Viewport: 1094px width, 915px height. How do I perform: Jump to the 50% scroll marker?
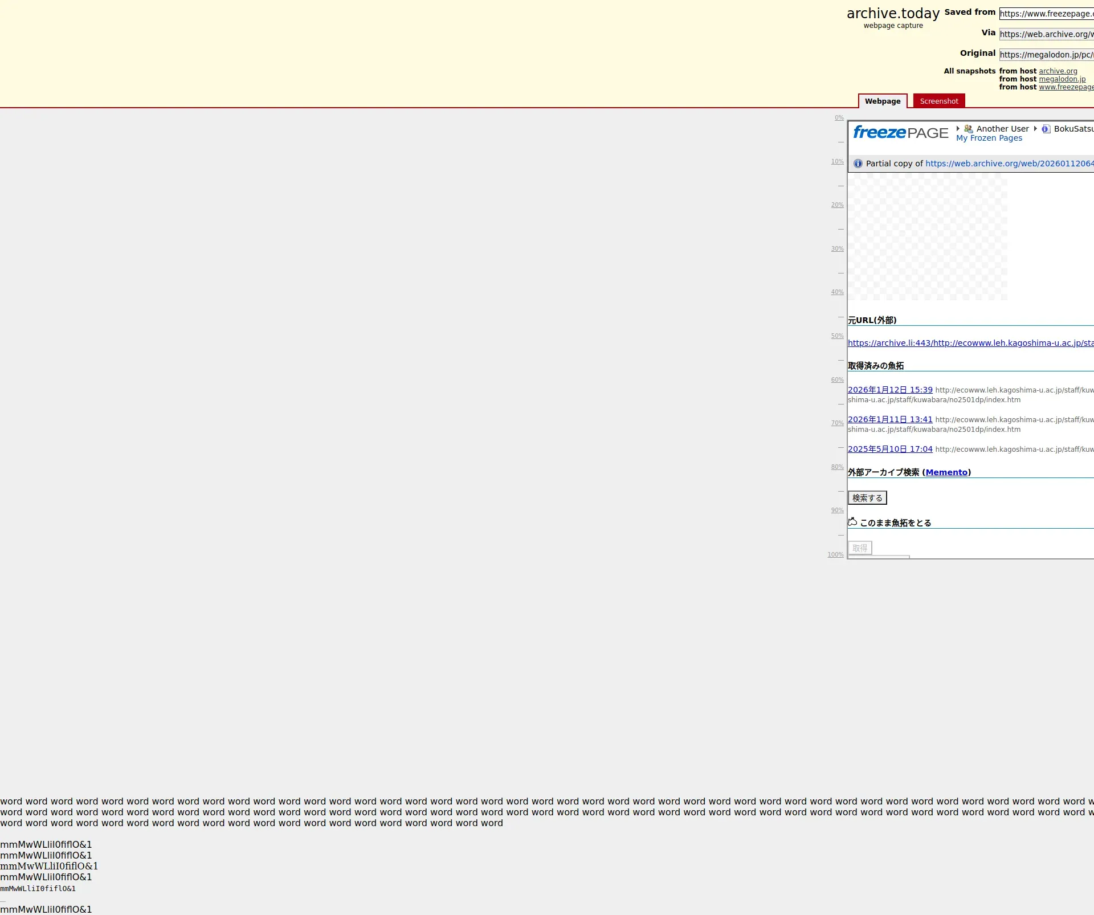837,336
